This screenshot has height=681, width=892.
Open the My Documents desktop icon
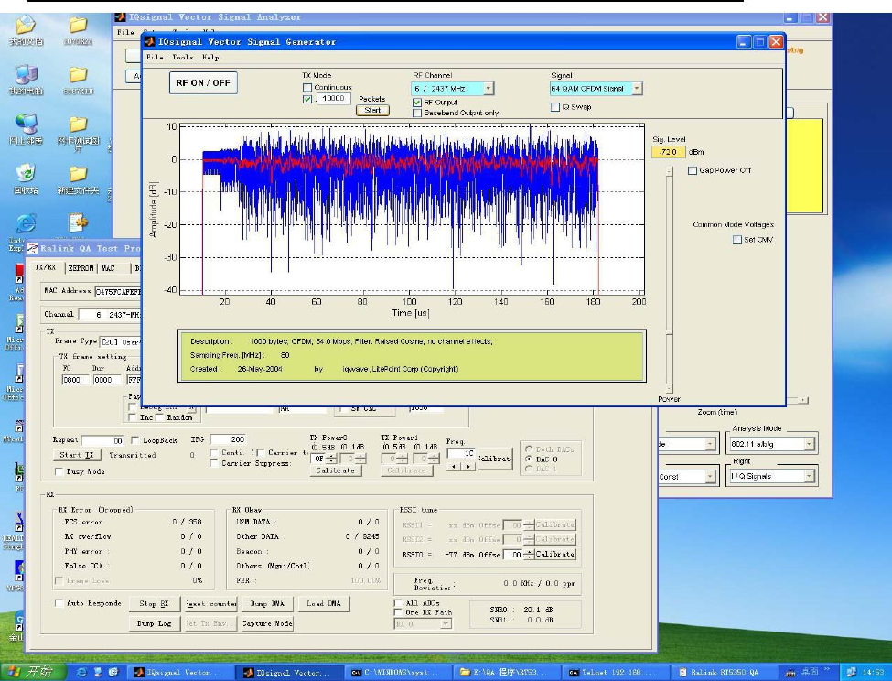click(x=26, y=26)
